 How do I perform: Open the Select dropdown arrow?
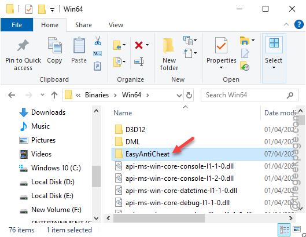pyautogui.click(x=274, y=67)
